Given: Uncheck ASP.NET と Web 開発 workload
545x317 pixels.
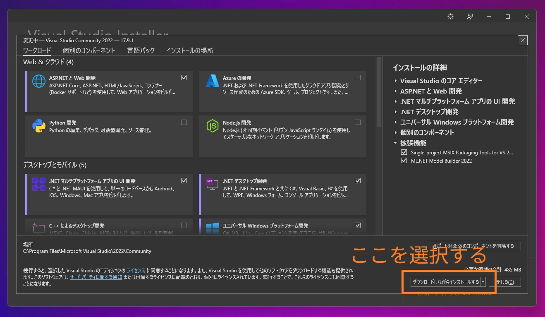Looking at the screenshot, I should click(184, 77).
